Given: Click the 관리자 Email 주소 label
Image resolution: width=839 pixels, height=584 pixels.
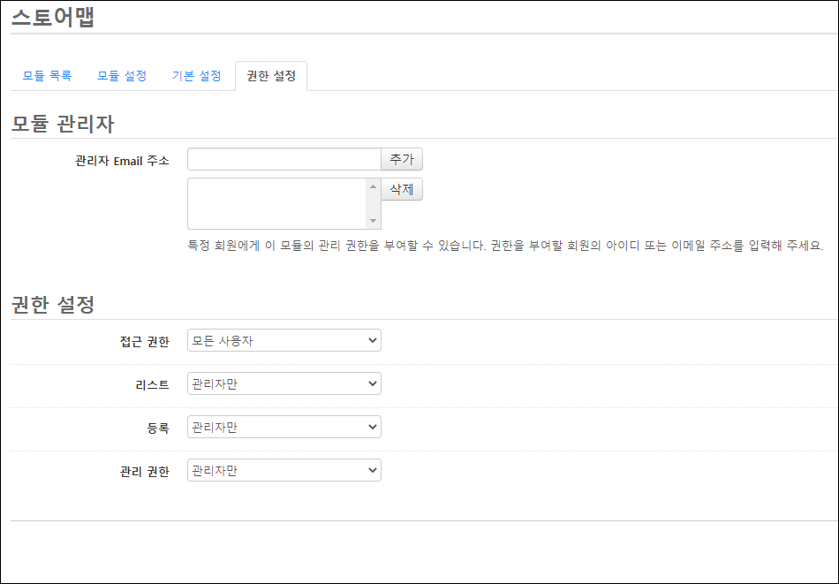Looking at the screenshot, I should point(122,161).
